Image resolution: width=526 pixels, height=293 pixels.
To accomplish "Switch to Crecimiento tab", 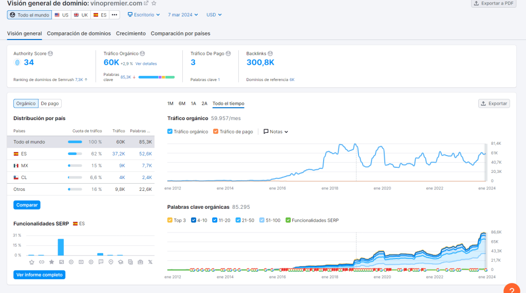I will pyautogui.click(x=131, y=33).
